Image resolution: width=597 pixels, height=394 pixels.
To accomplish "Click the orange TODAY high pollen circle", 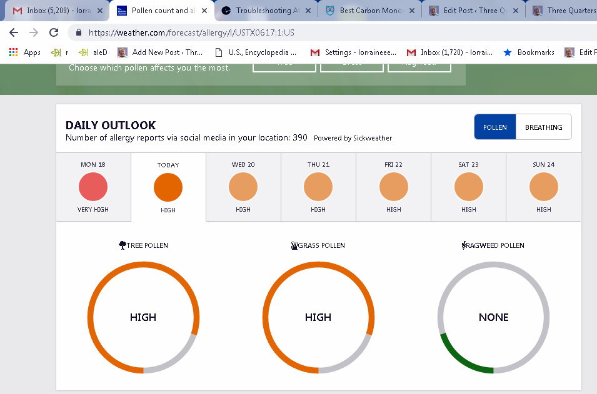I will pyautogui.click(x=168, y=187).
